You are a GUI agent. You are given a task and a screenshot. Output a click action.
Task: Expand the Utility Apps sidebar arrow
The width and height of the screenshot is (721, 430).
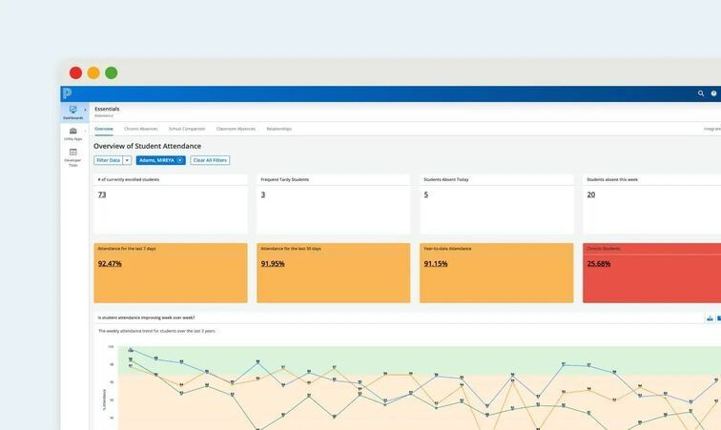(x=85, y=132)
